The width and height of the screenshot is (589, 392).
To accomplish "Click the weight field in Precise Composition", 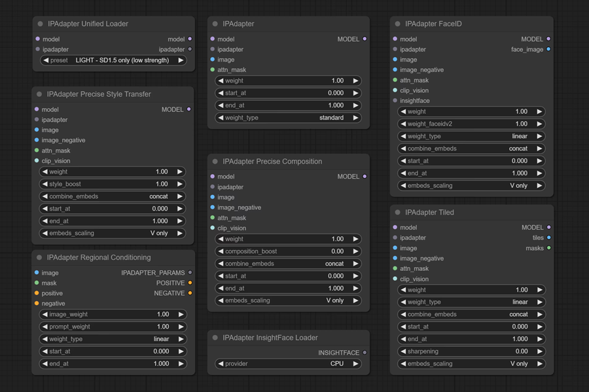I will coord(288,239).
